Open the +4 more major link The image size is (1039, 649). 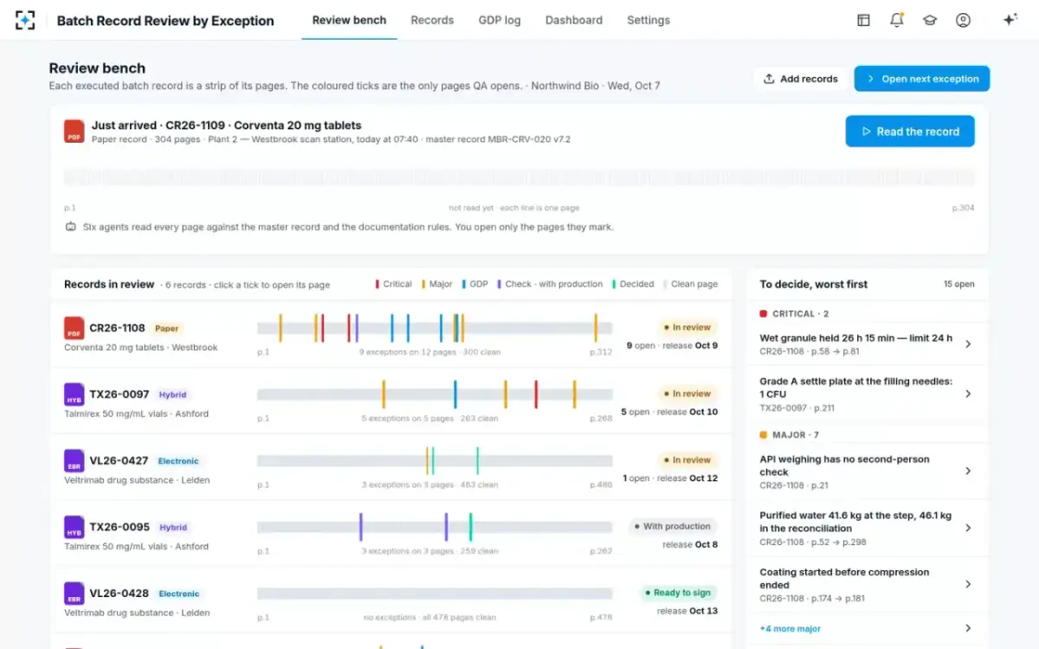coord(791,629)
